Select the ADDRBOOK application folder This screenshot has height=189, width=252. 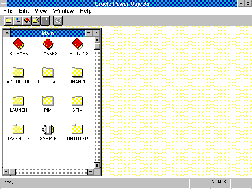pyautogui.click(x=19, y=72)
